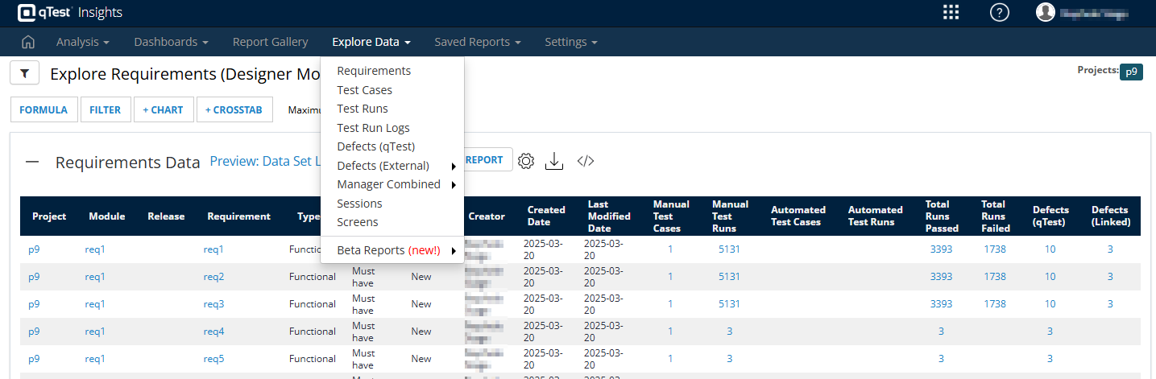Collapse the Requirements Data section
Image resolution: width=1156 pixels, height=379 pixels.
coord(32,162)
